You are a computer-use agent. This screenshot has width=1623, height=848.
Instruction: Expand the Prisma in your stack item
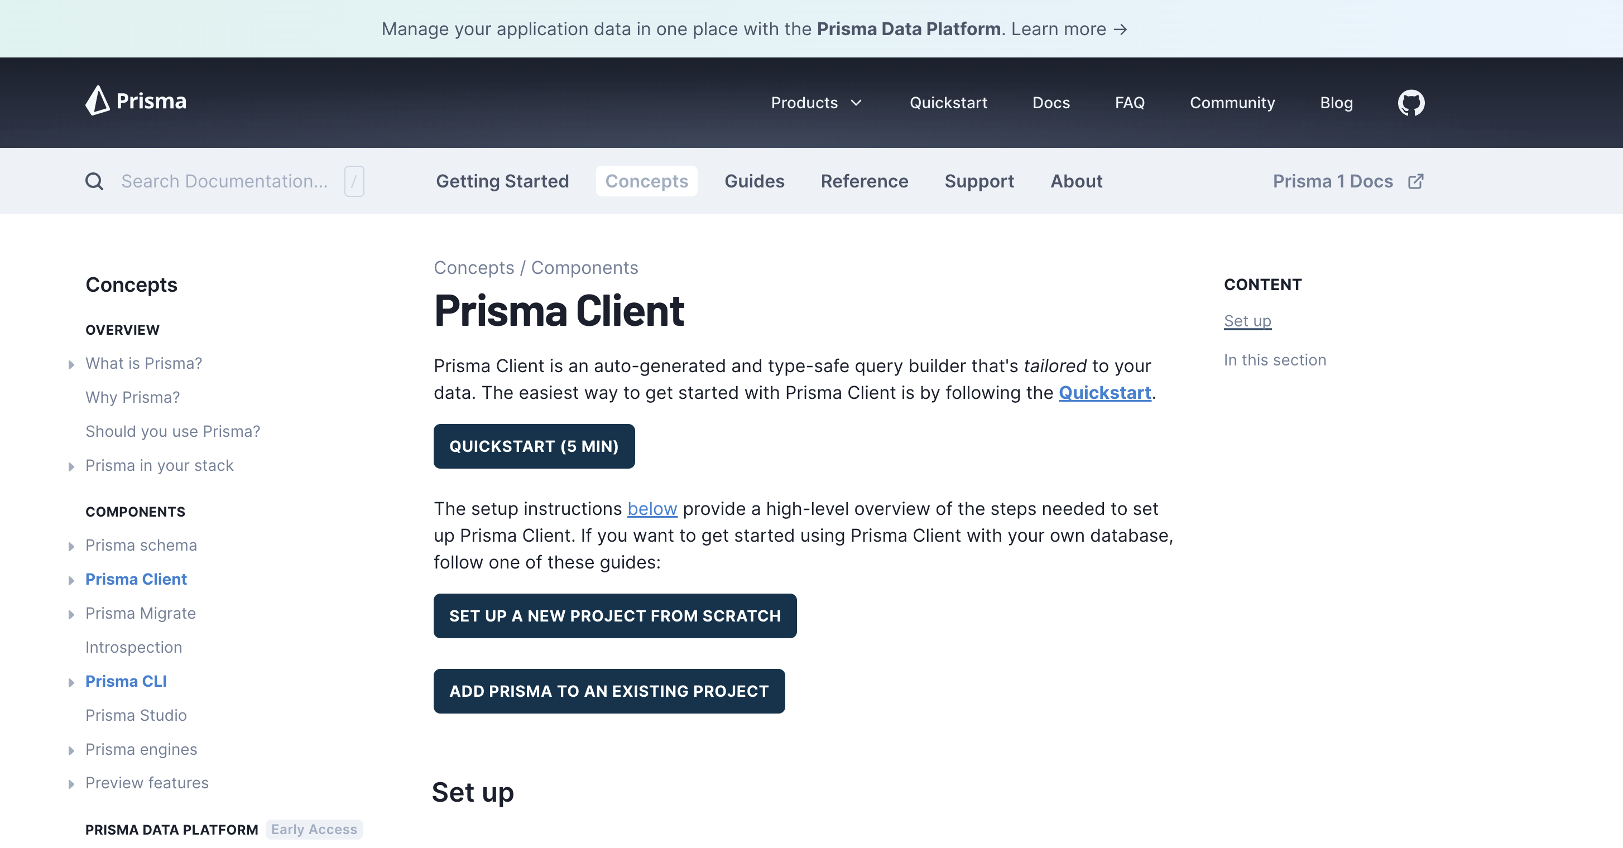coord(71,466)
